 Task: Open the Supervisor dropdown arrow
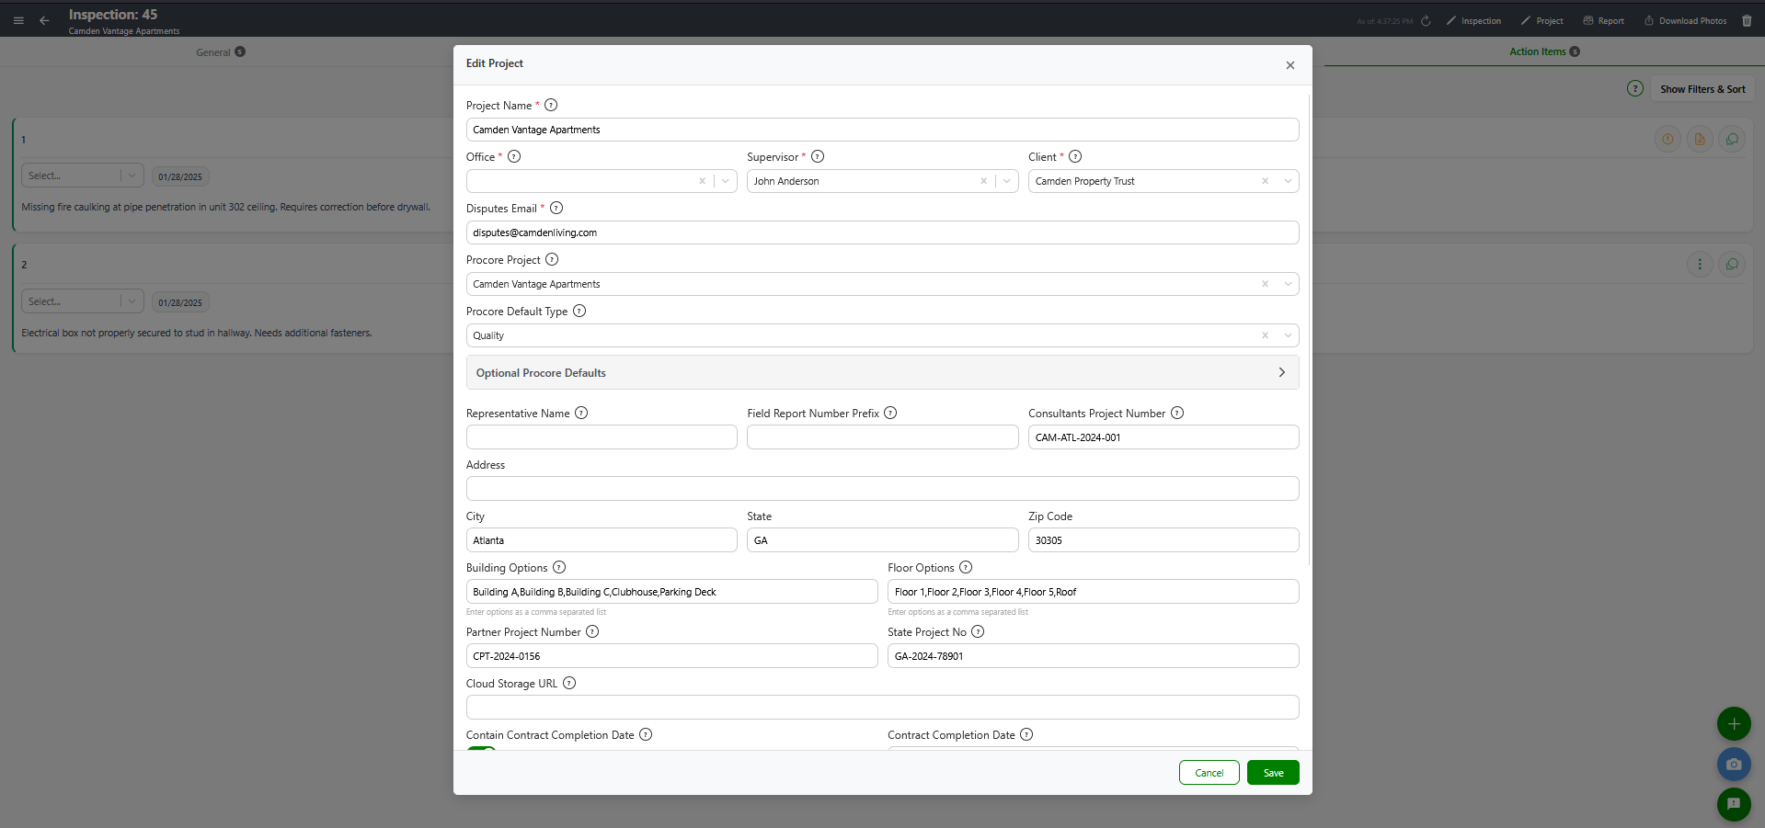click(1007, 181)
